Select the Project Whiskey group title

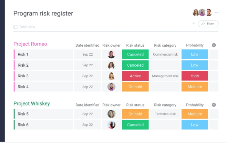[32, 103]
